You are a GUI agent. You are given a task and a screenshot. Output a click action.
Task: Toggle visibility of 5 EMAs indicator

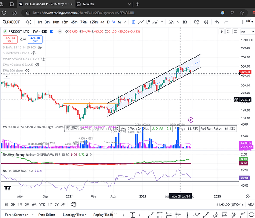pos(40,47)
